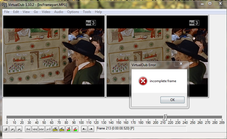Click the frame number status field
Viewport: 227px width, 139px height.
tap(141, 129)
